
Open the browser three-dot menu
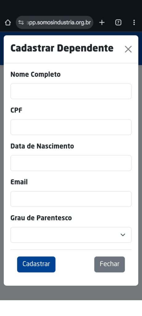coord(134,23)
